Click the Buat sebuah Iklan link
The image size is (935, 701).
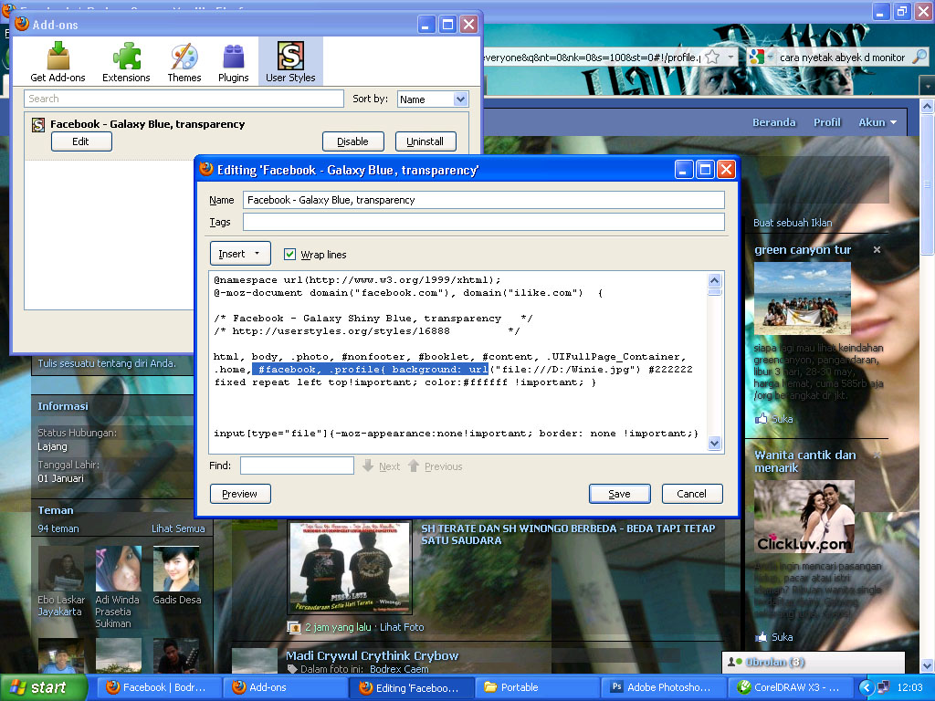793,223
